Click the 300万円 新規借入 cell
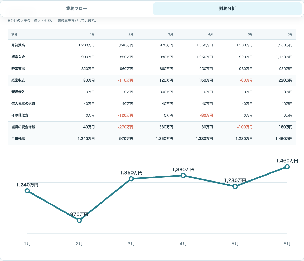The height and width of the screenshot is (261, 304). 166,92
